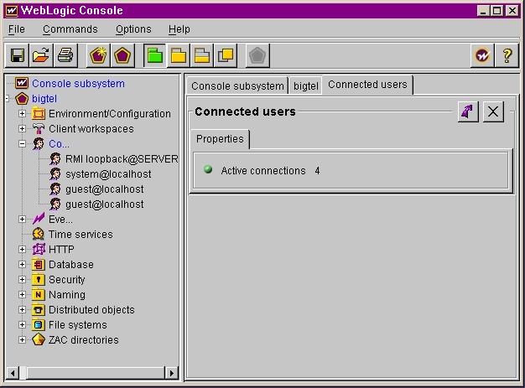Image resolution: width=525 pixels, height=388 pixels.
Task: Click the File systems folder icon
Action: (39, 325)
